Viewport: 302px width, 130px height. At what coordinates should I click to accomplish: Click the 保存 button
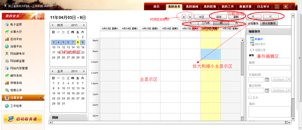pyautogui.click(x=219, y=17)
